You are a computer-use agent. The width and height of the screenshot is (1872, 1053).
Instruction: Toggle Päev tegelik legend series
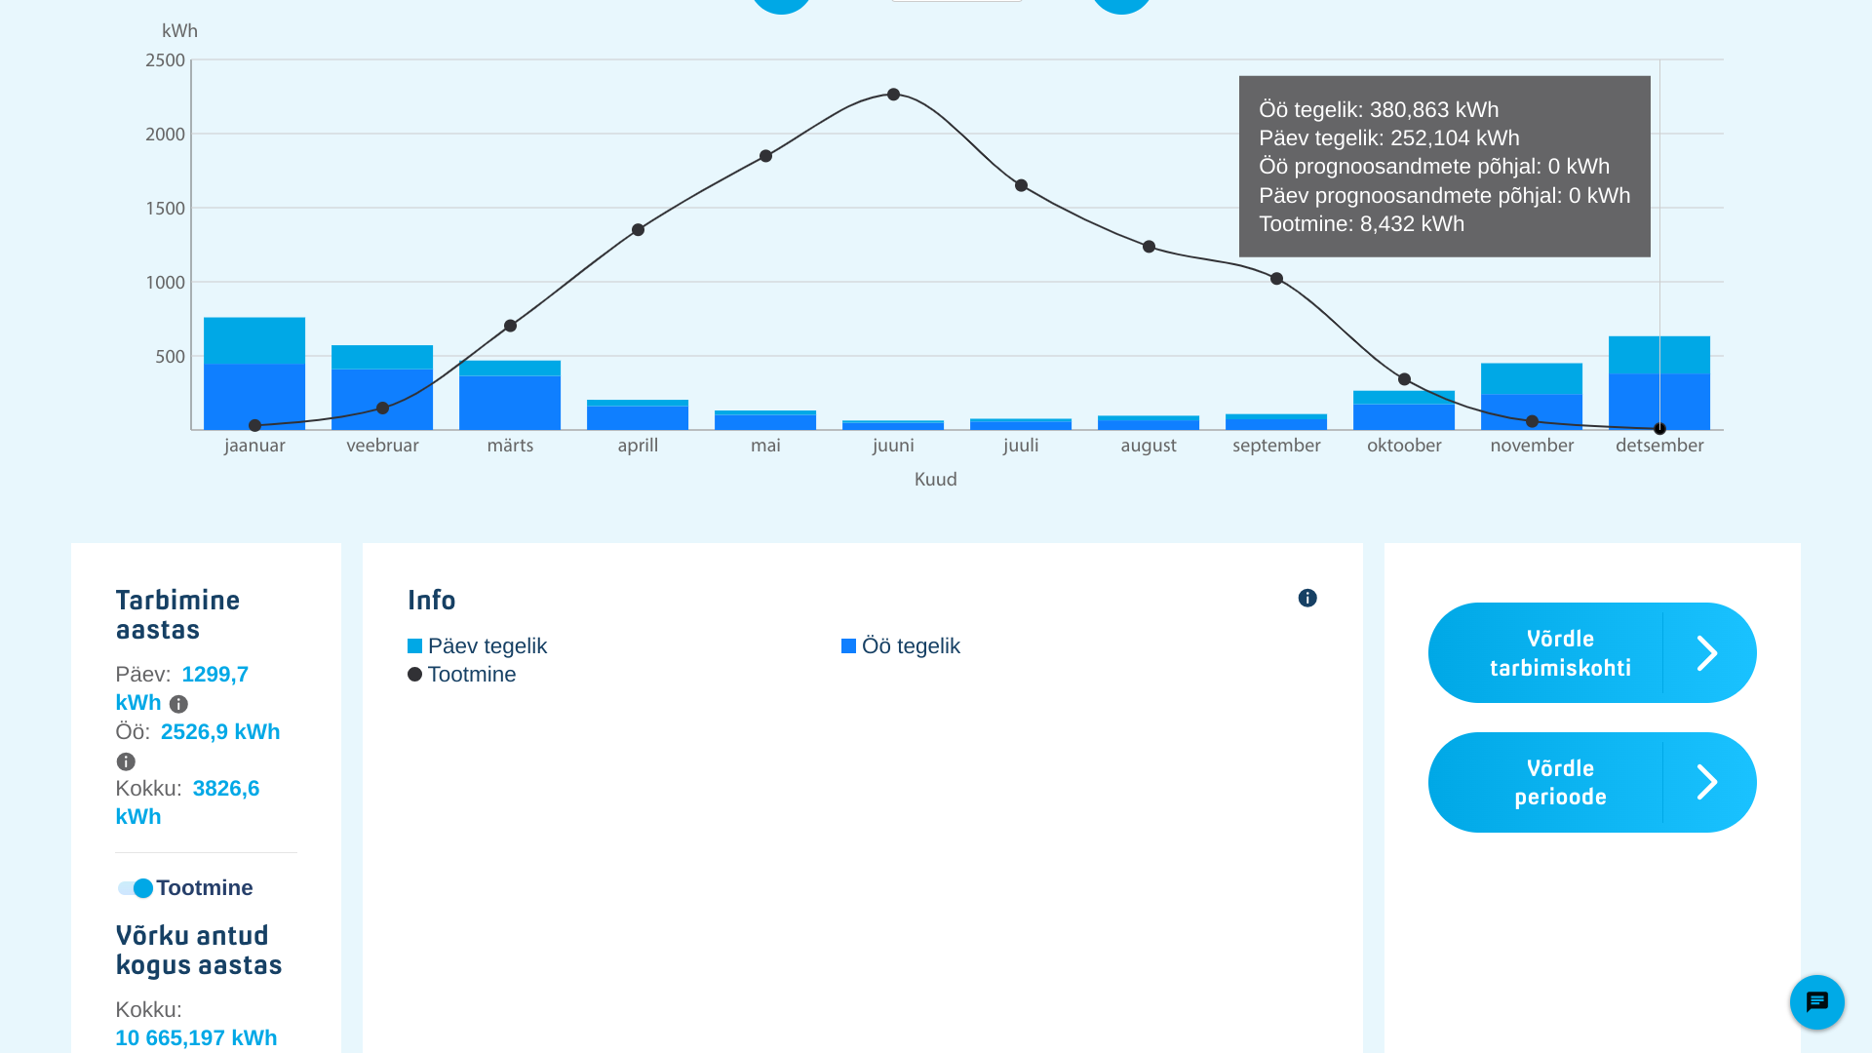[478, 646]
